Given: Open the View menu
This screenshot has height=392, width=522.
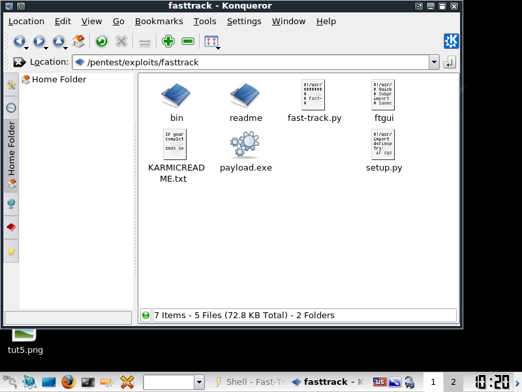Looking at the screenshot, I should coord(91,22).
